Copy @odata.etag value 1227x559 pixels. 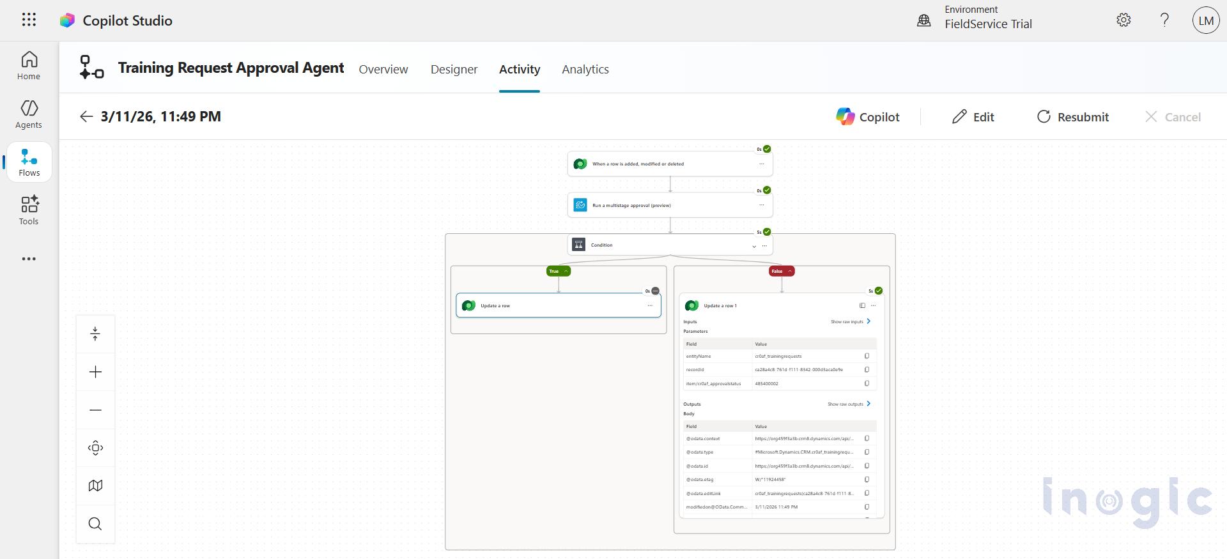[x=867, y=479]
